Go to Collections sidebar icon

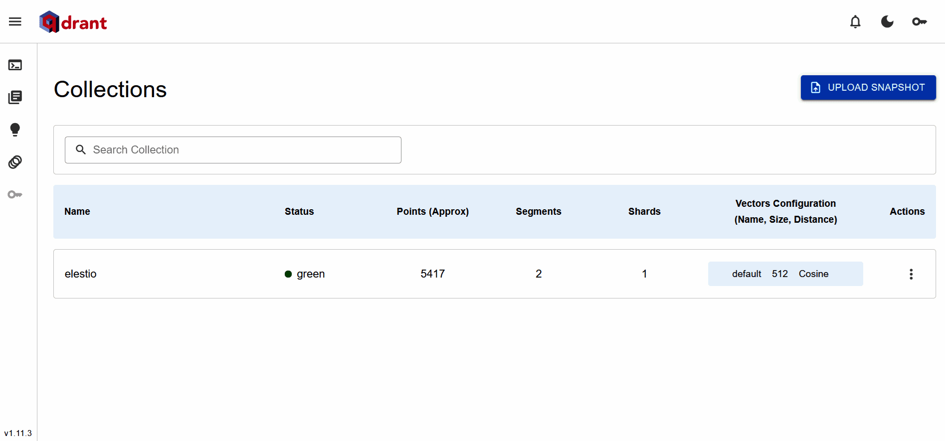[x=15, y=97]
